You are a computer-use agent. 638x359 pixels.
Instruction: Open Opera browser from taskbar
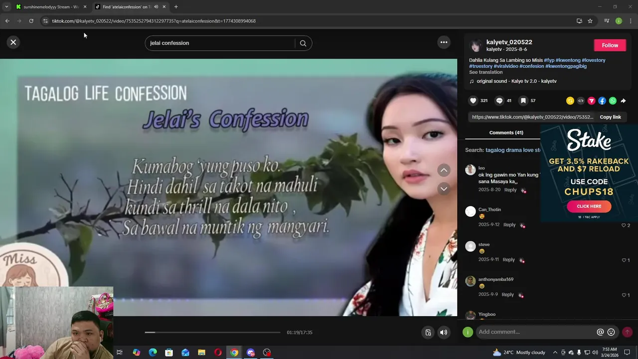pyautogui.click(x=218, y=353)
